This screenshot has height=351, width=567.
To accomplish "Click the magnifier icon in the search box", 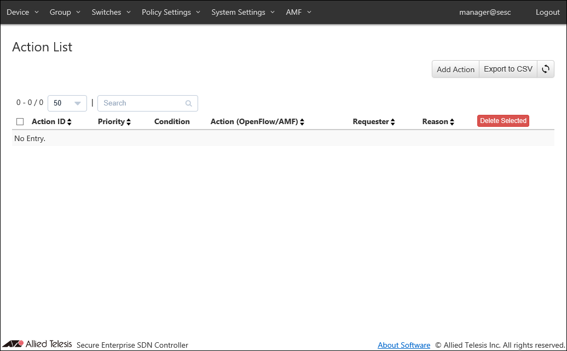I will [x=189, y=103].
